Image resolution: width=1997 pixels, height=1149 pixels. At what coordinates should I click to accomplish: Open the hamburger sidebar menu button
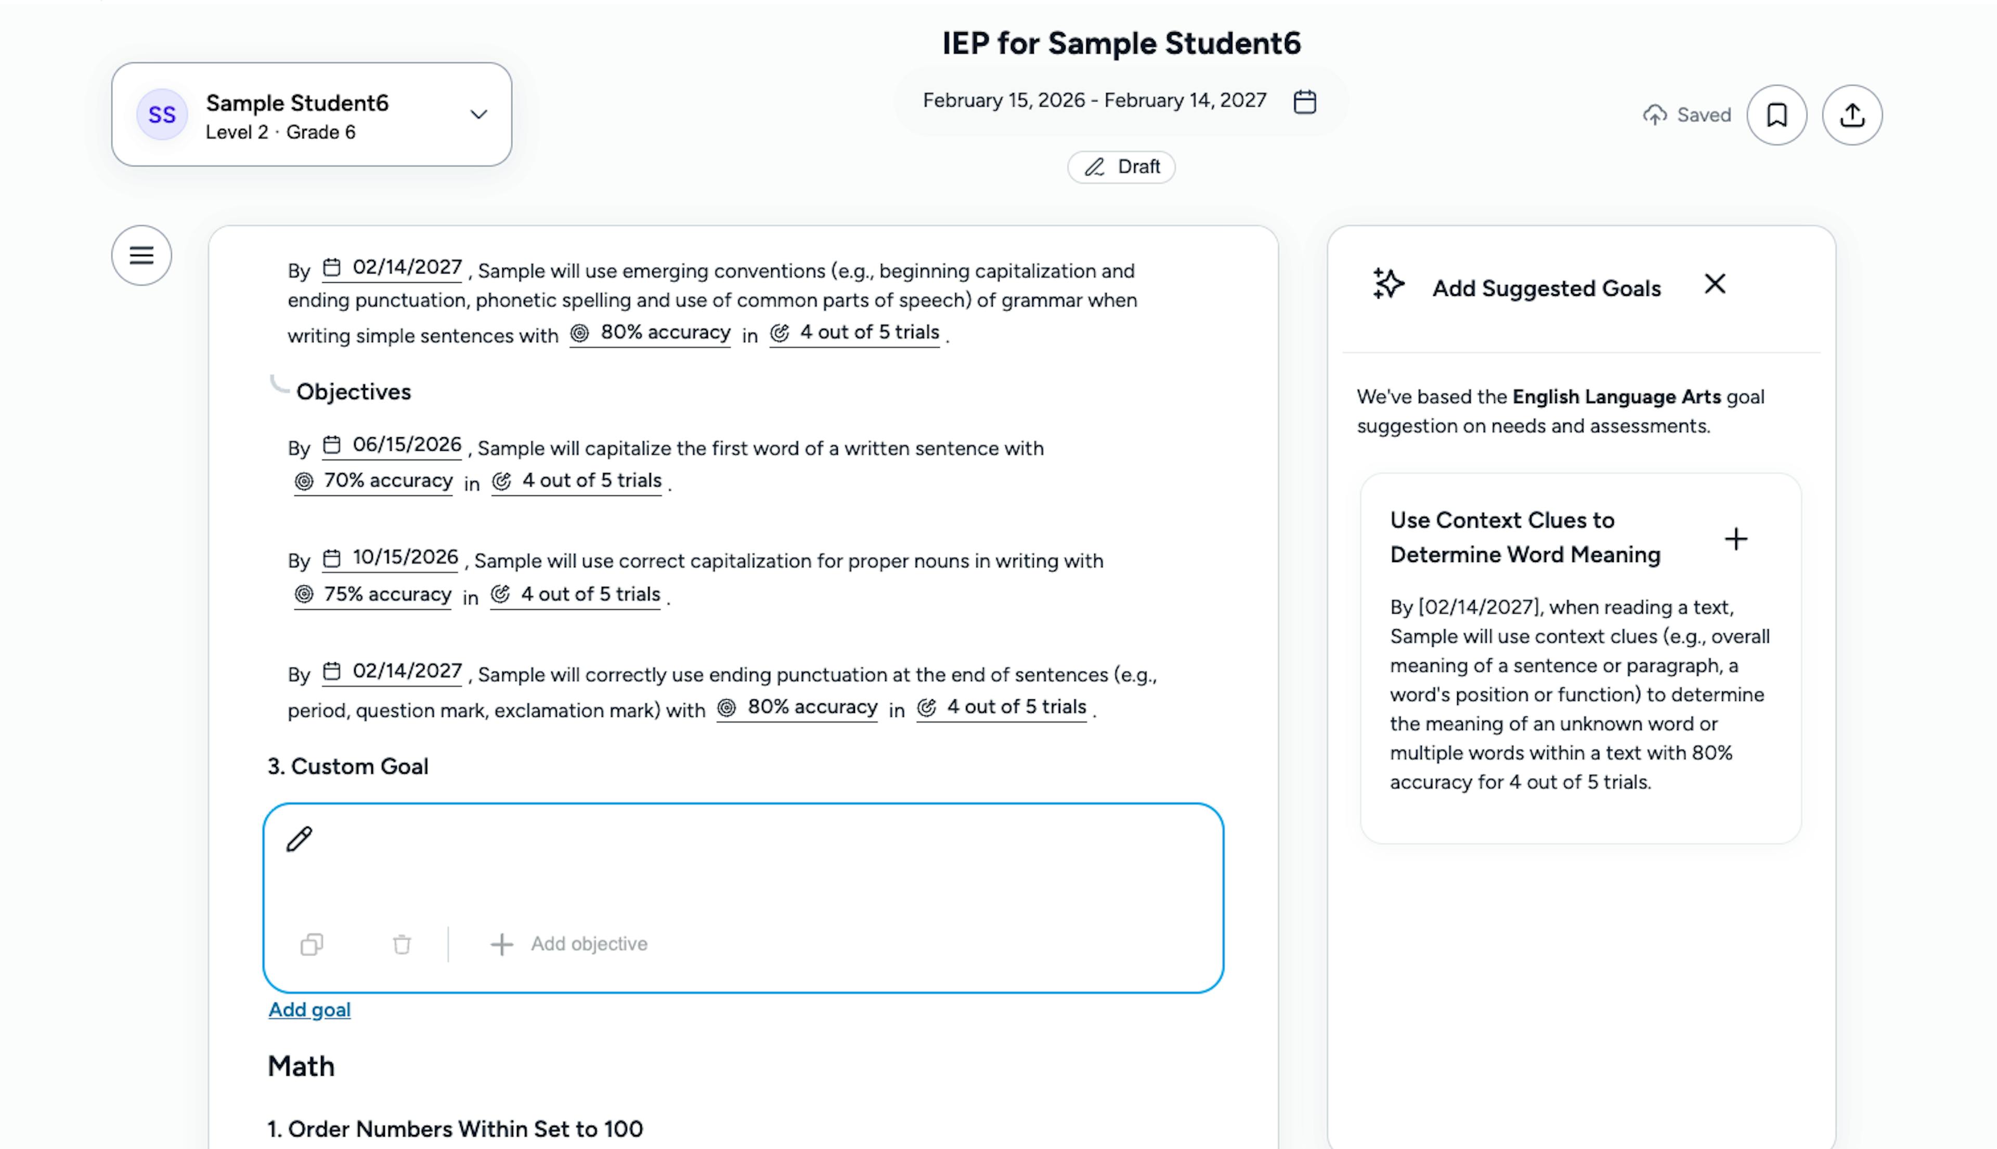[x=141, y=256]
